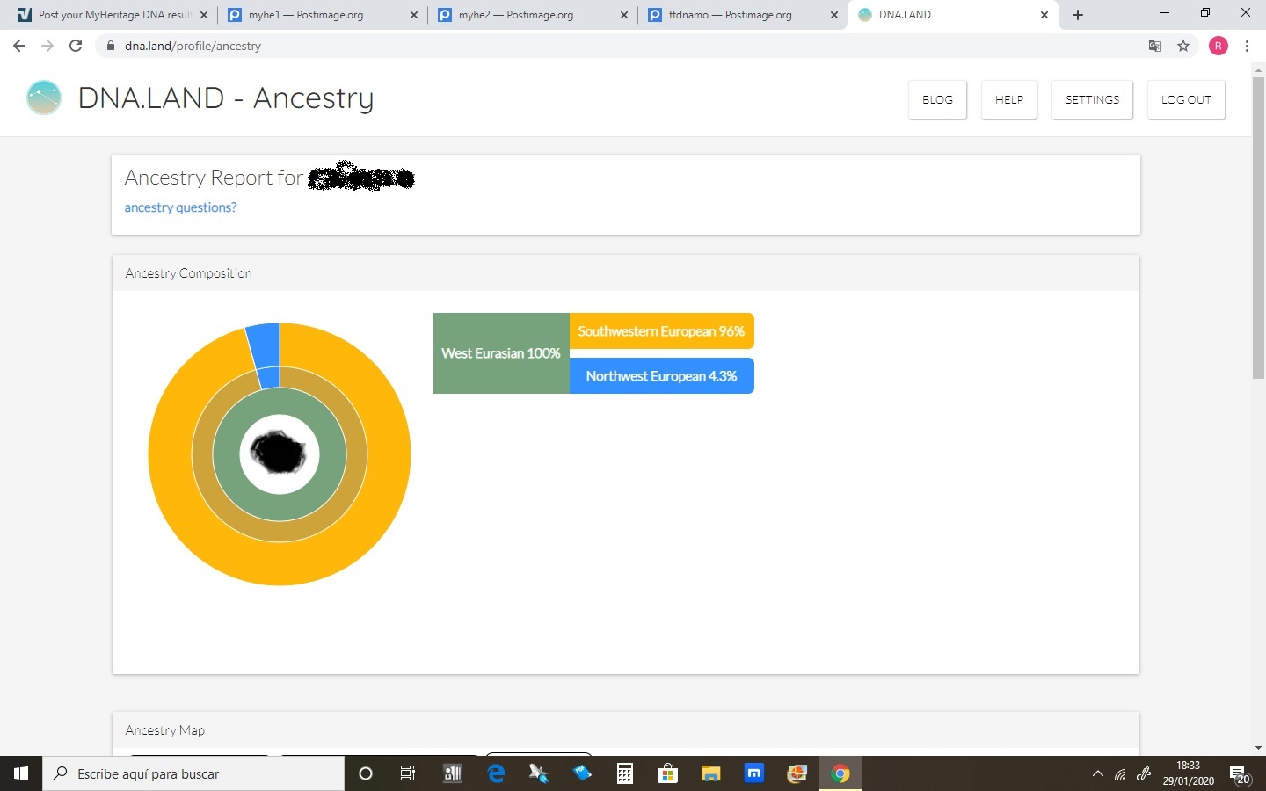The width and height of the screenshot is (1266, 791).
Task: Open the HELP page
Action: tap(1009, 99)
